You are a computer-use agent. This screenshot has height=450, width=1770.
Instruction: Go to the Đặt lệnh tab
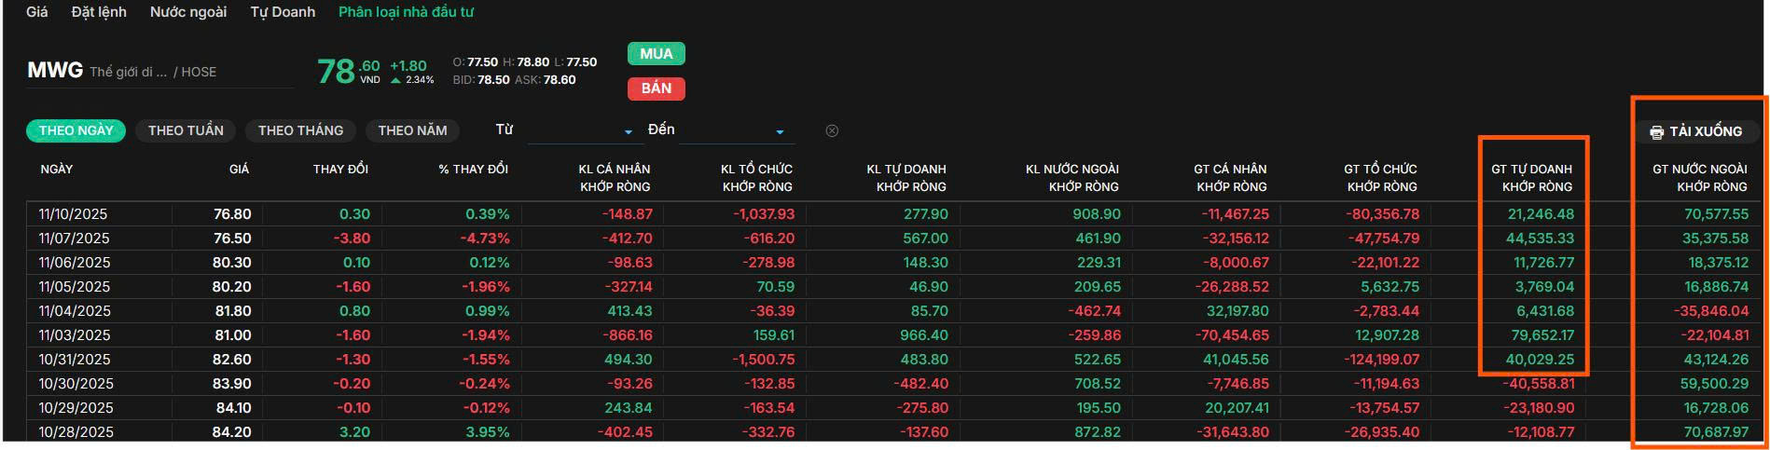click(99, 12)
